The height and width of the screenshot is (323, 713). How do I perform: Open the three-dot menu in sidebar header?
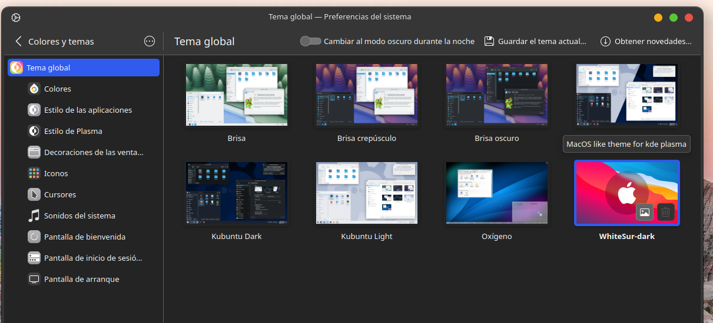(150, 41)
